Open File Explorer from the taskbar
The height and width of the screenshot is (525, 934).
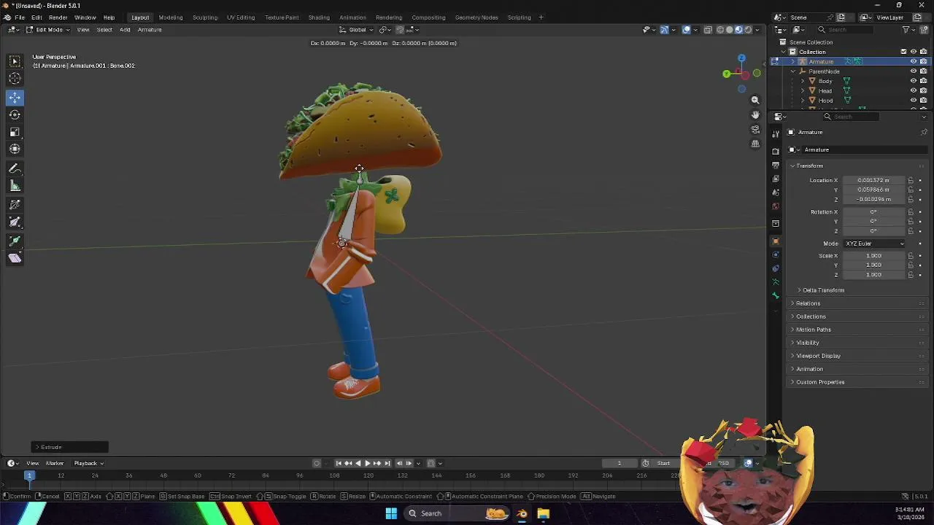[544, 513]
